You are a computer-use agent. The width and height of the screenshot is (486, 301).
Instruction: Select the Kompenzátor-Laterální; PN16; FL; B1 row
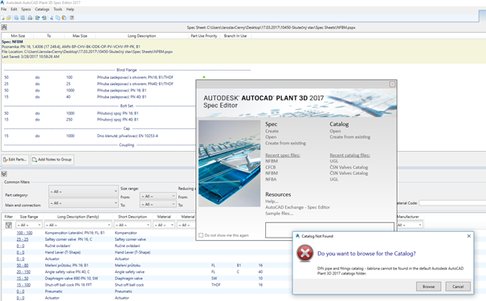pyautogui.click(x=99, y=233)
